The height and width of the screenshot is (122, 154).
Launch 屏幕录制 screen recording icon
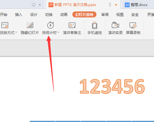pyautogui.click(x=133, y=25)
